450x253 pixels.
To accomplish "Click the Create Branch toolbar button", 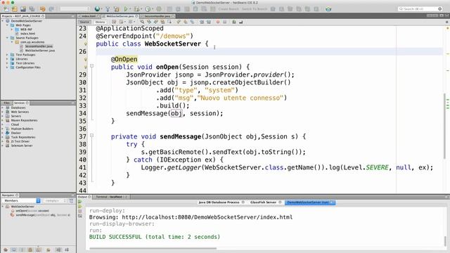I will click(x=229, y=9).
